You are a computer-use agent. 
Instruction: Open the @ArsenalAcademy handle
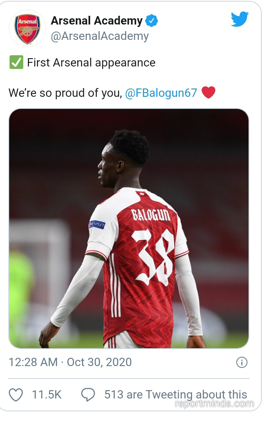100,36
